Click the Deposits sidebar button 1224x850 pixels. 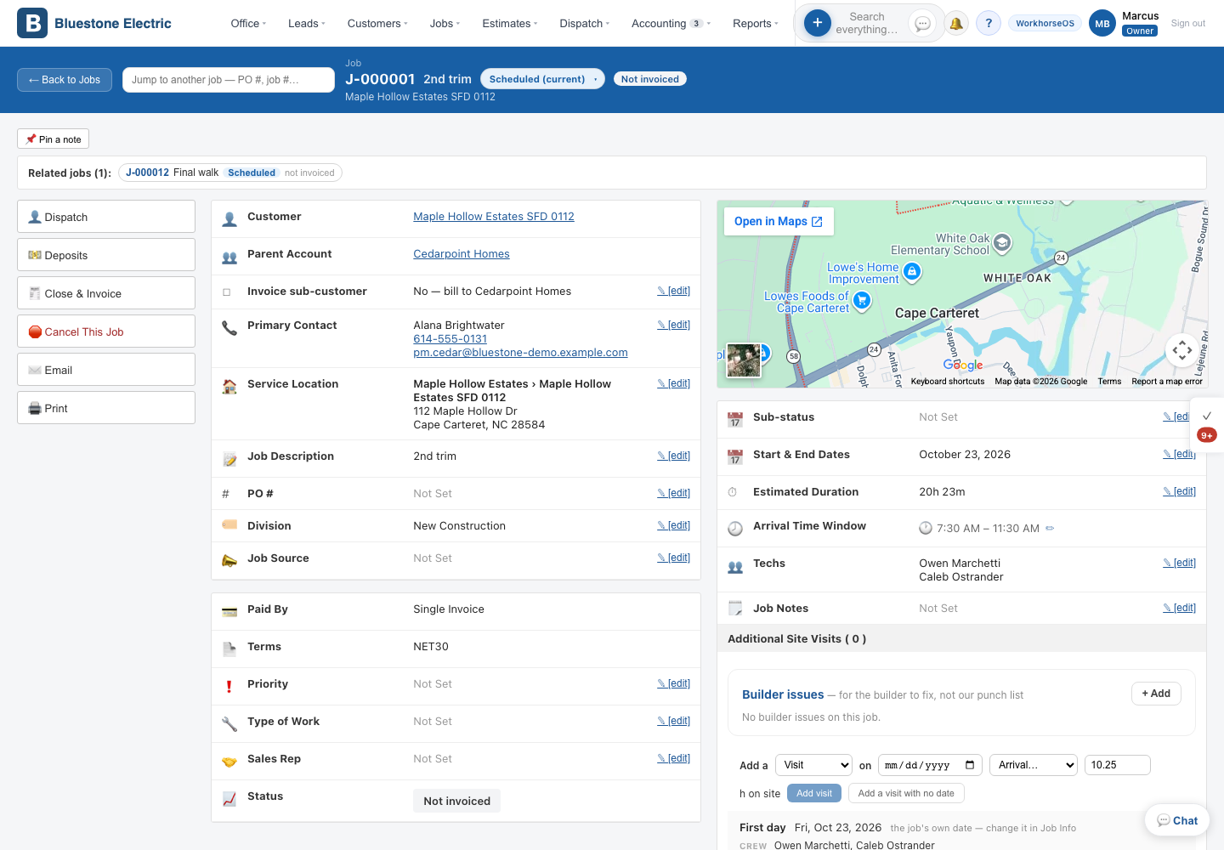pos(106,255)
